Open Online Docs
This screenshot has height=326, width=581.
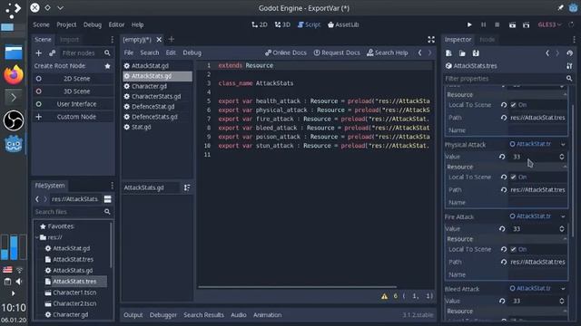286,53
